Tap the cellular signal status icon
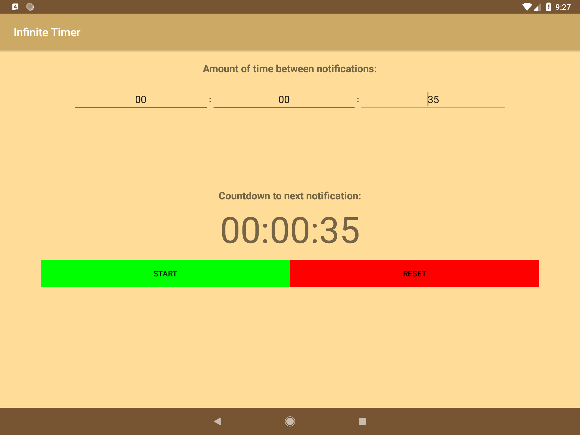 click(x=538, y=7)
